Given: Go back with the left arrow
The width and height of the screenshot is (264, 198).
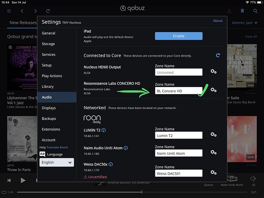Looking at the screenshot, I should pos(22,11).
